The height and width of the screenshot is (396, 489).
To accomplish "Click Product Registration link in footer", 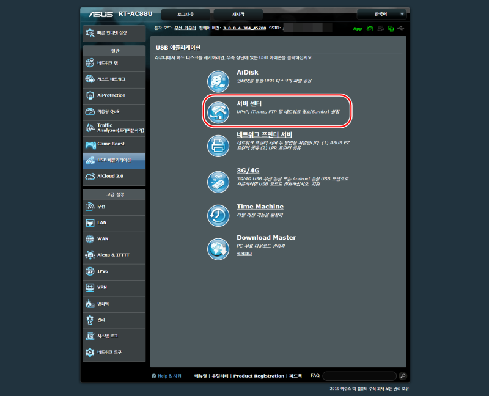I will point(259,376).
